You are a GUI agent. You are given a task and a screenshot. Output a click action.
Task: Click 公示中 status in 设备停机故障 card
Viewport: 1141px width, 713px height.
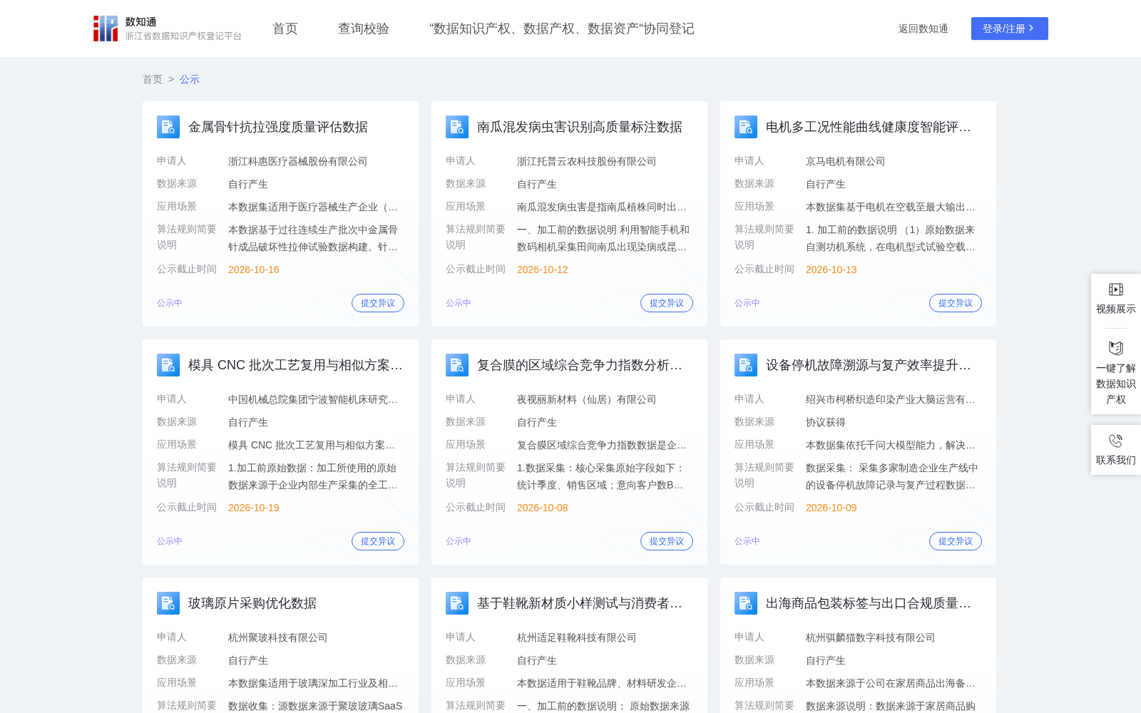747,541
